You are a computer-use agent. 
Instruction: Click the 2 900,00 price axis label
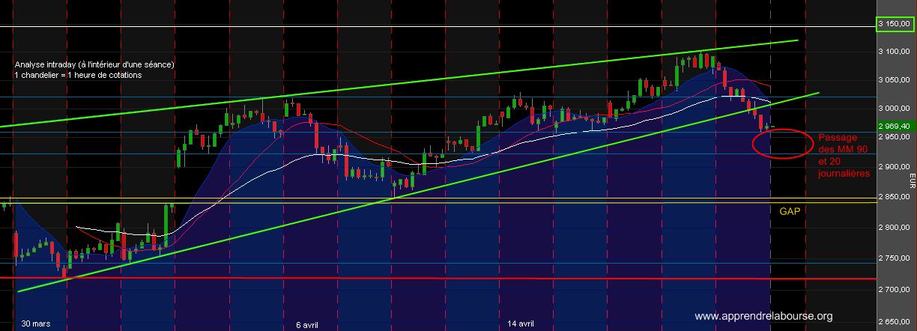click(895, 168)
